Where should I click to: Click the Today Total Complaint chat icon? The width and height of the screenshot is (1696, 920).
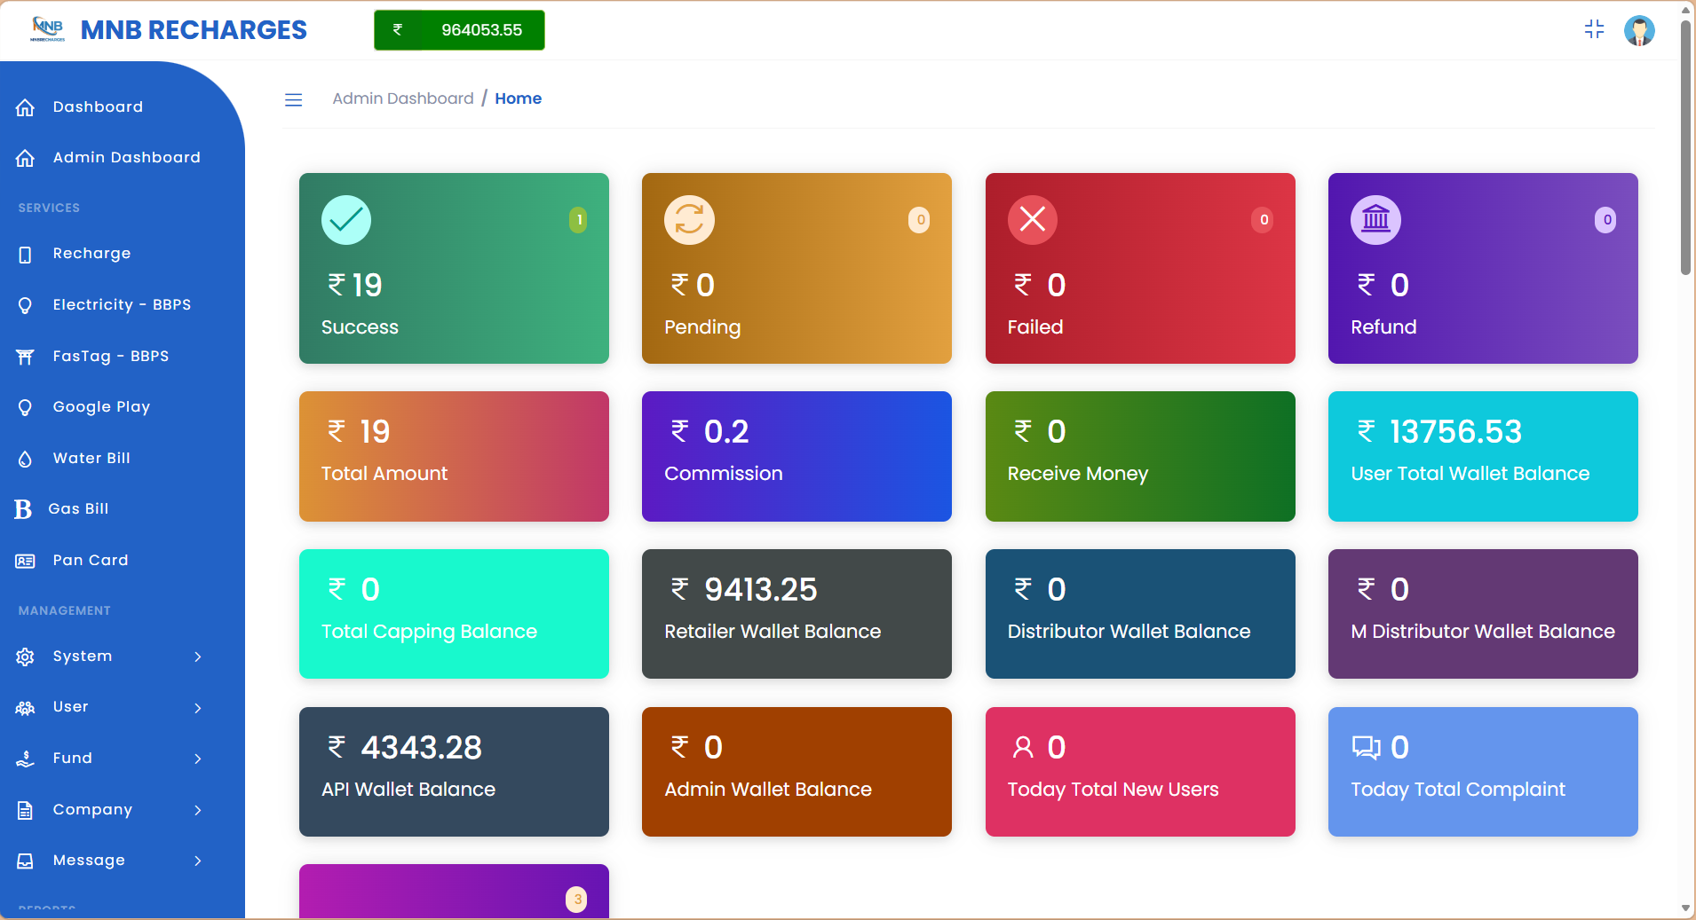pyautogui.click(x=1366, y=748)
